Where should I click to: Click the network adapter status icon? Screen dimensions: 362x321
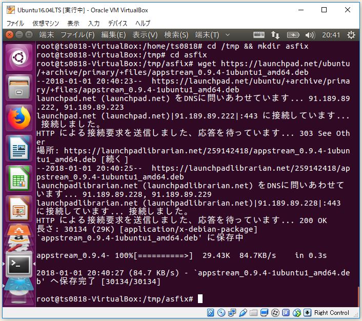pos(232,313)
